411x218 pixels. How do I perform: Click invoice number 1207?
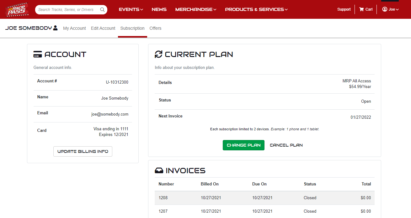(x=163, y=211)
